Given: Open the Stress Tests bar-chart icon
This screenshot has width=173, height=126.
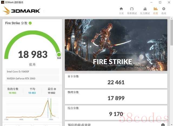Looking at the screenshot, I should pos(145,9).
